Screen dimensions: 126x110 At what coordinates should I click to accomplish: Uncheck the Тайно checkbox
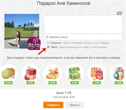pos(48,47)
